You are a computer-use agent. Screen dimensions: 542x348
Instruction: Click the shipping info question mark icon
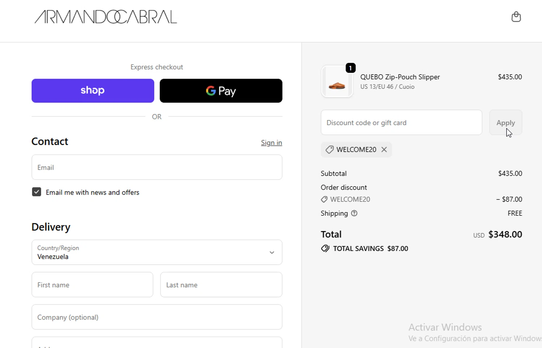click(354, 213)
